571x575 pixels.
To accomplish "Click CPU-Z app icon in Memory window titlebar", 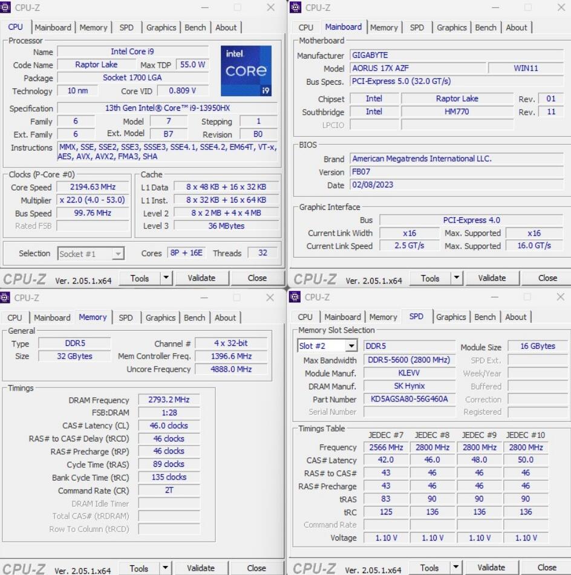I will (5, 297).
